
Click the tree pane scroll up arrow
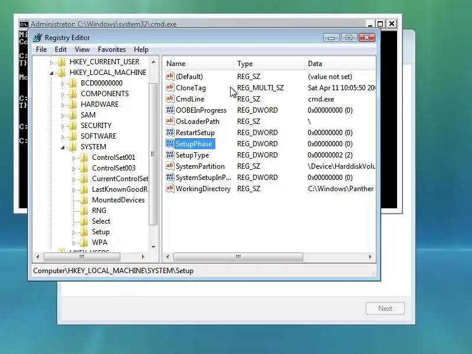(153, 62)
